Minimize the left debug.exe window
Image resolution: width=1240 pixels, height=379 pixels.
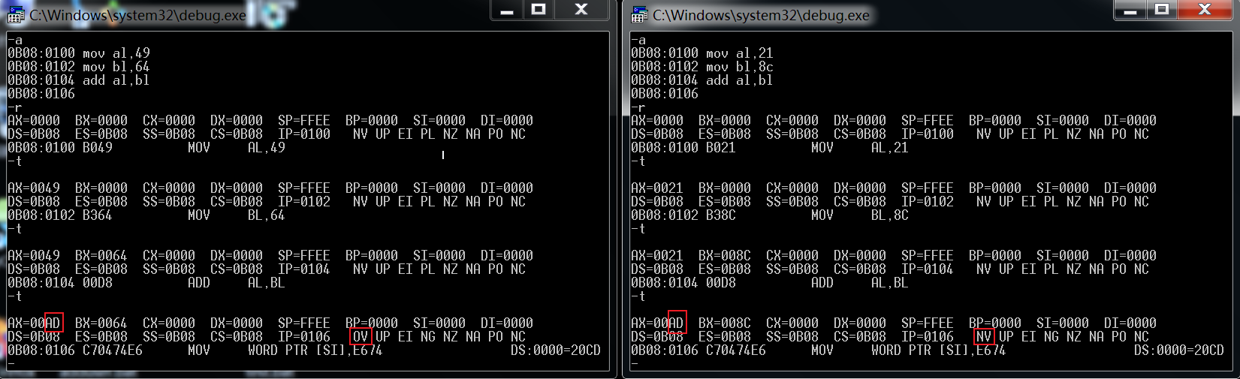pos(507,10)
